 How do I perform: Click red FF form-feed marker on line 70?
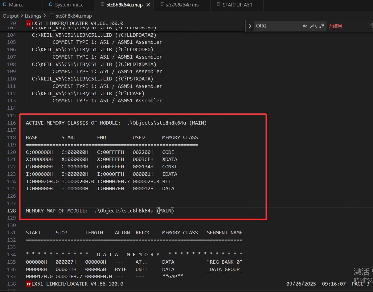(28, 23)
